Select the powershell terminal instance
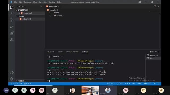Viewport: 170px width, 95px height. coord(153,55)
